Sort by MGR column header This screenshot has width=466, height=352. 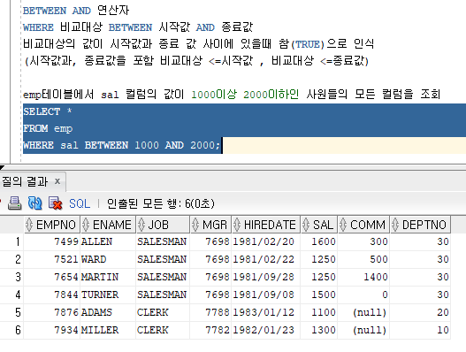(x=210, y=225)
